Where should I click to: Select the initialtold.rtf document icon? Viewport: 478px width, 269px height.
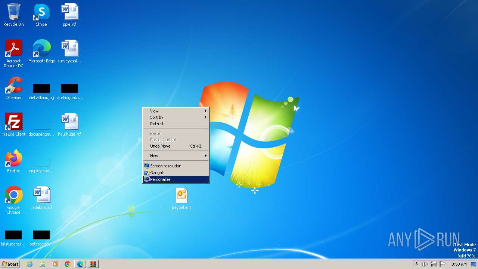pos(41,198)
